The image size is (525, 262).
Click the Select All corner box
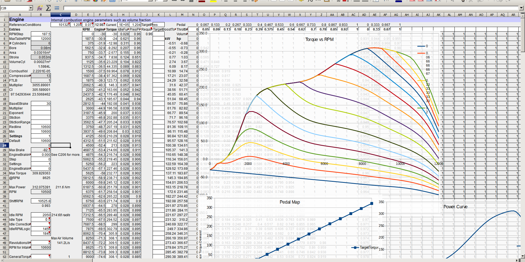point(4,15)
